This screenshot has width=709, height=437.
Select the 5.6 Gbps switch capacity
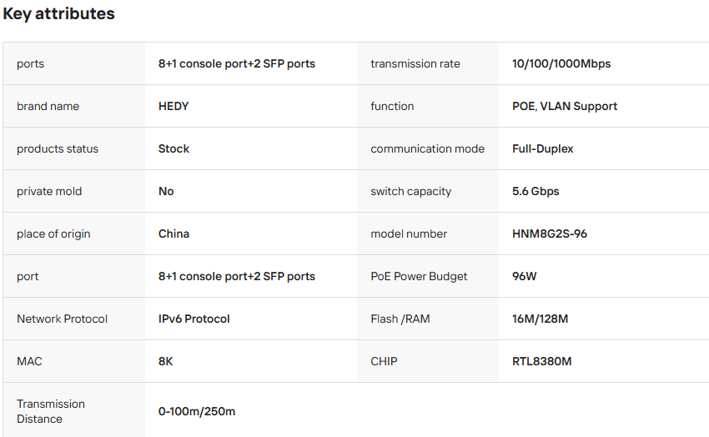point(536,191)
